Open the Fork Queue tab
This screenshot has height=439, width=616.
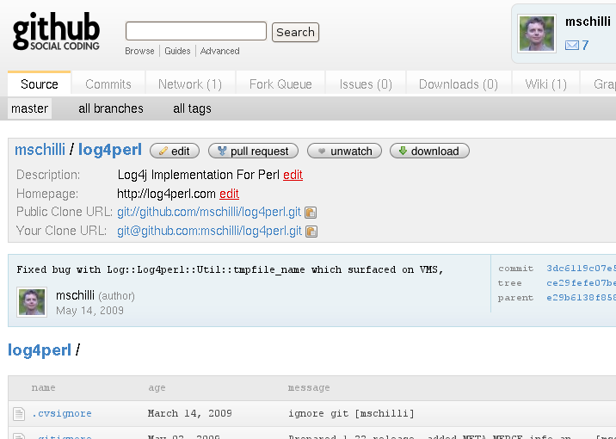pos(280,84)
